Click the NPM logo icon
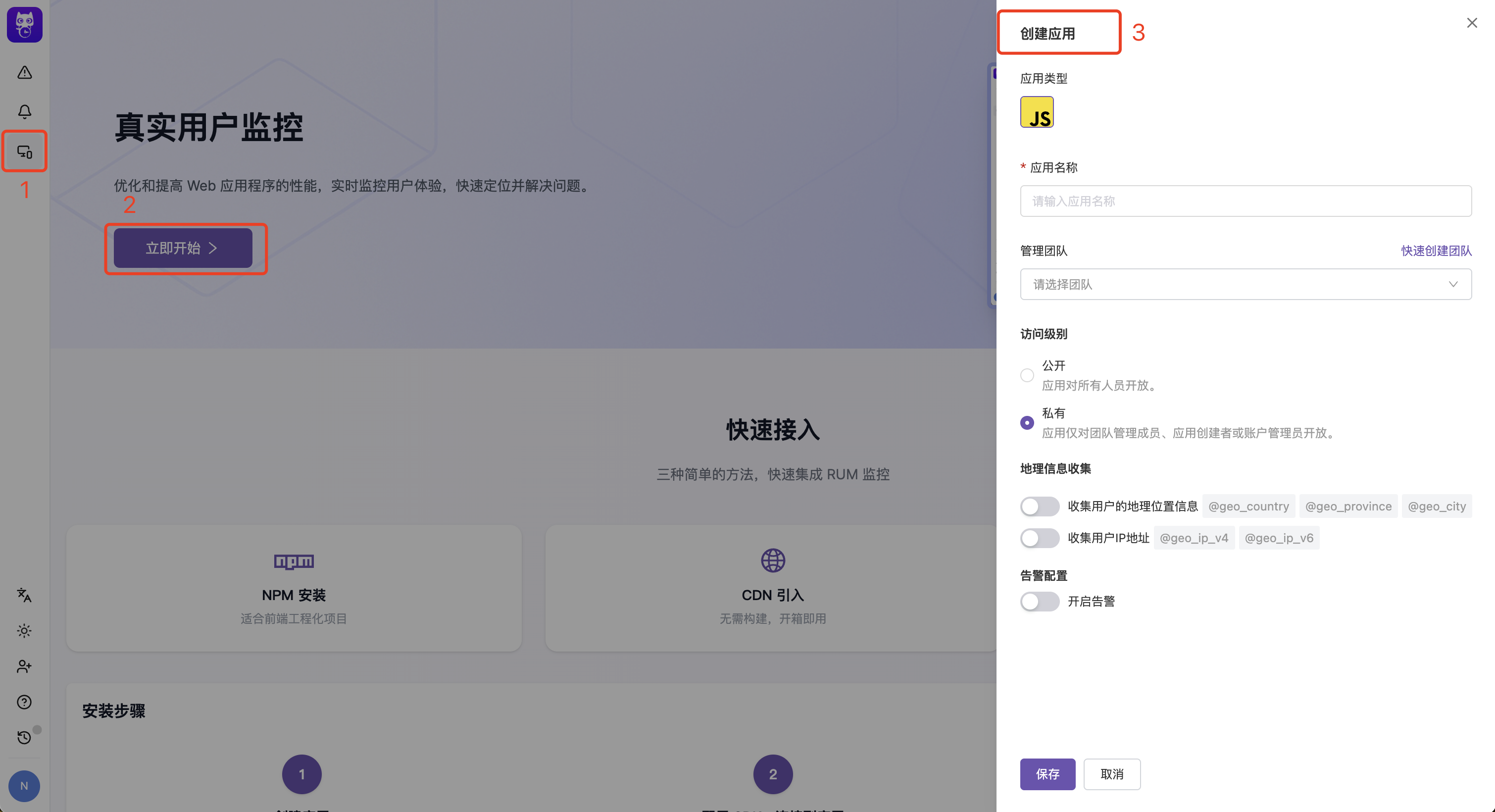 coord(294,561)
